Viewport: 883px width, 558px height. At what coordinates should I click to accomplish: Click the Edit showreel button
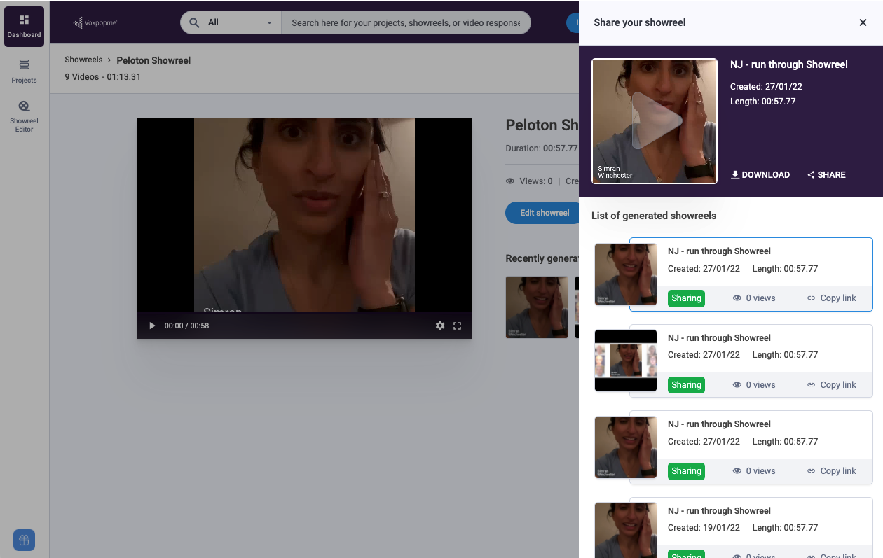tap(544, 213)
